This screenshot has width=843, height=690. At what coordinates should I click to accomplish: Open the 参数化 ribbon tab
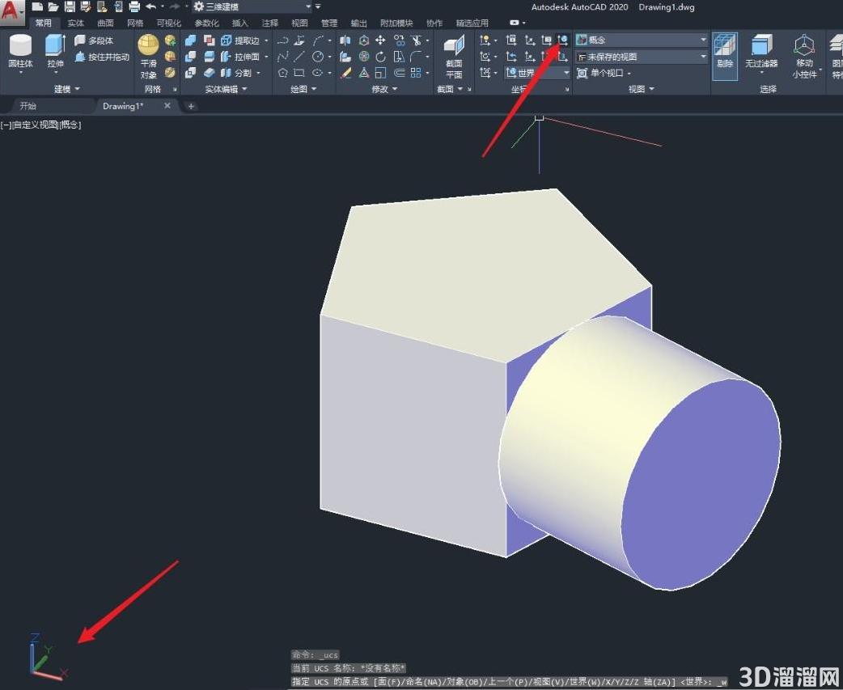[x=206, y=23]
